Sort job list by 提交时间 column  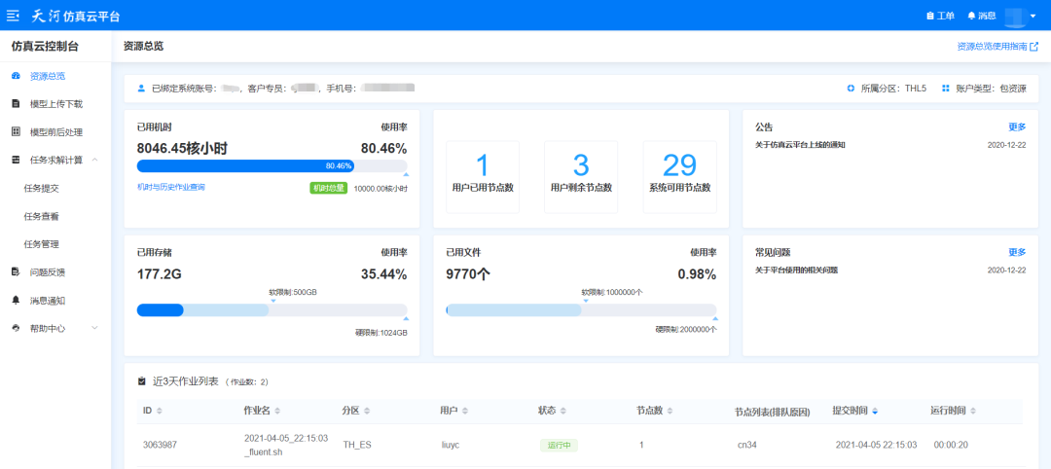[x=874, y=411]
